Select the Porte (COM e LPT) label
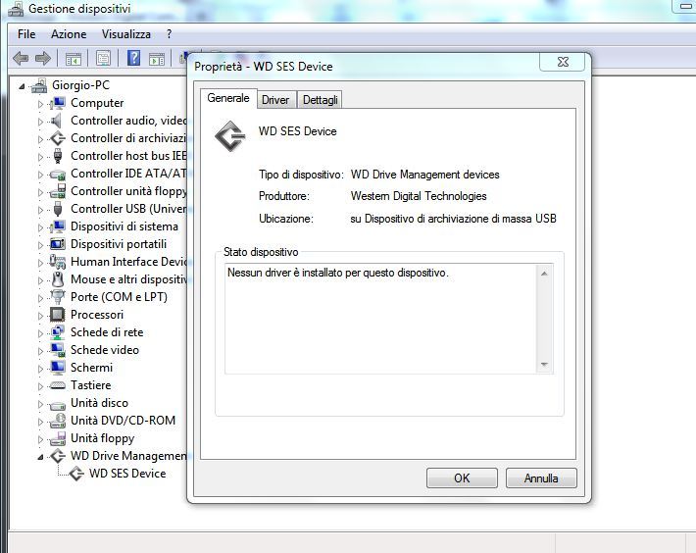Screen dimensions: 696x553 [x=119, y=297]
